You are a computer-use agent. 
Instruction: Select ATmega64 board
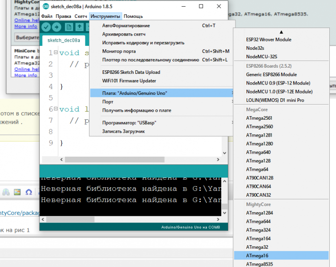coord(281,170)
